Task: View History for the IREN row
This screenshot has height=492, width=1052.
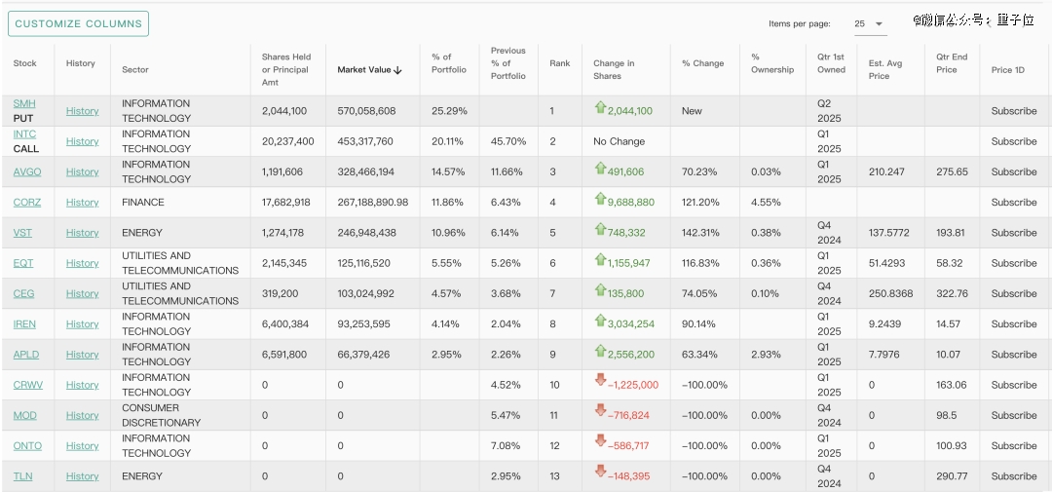Action: 82,324
